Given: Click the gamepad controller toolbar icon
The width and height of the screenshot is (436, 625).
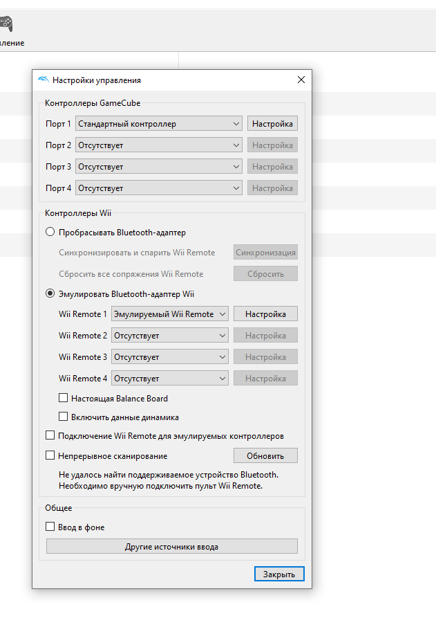Looking at the screenshot, I should (6, 24).
